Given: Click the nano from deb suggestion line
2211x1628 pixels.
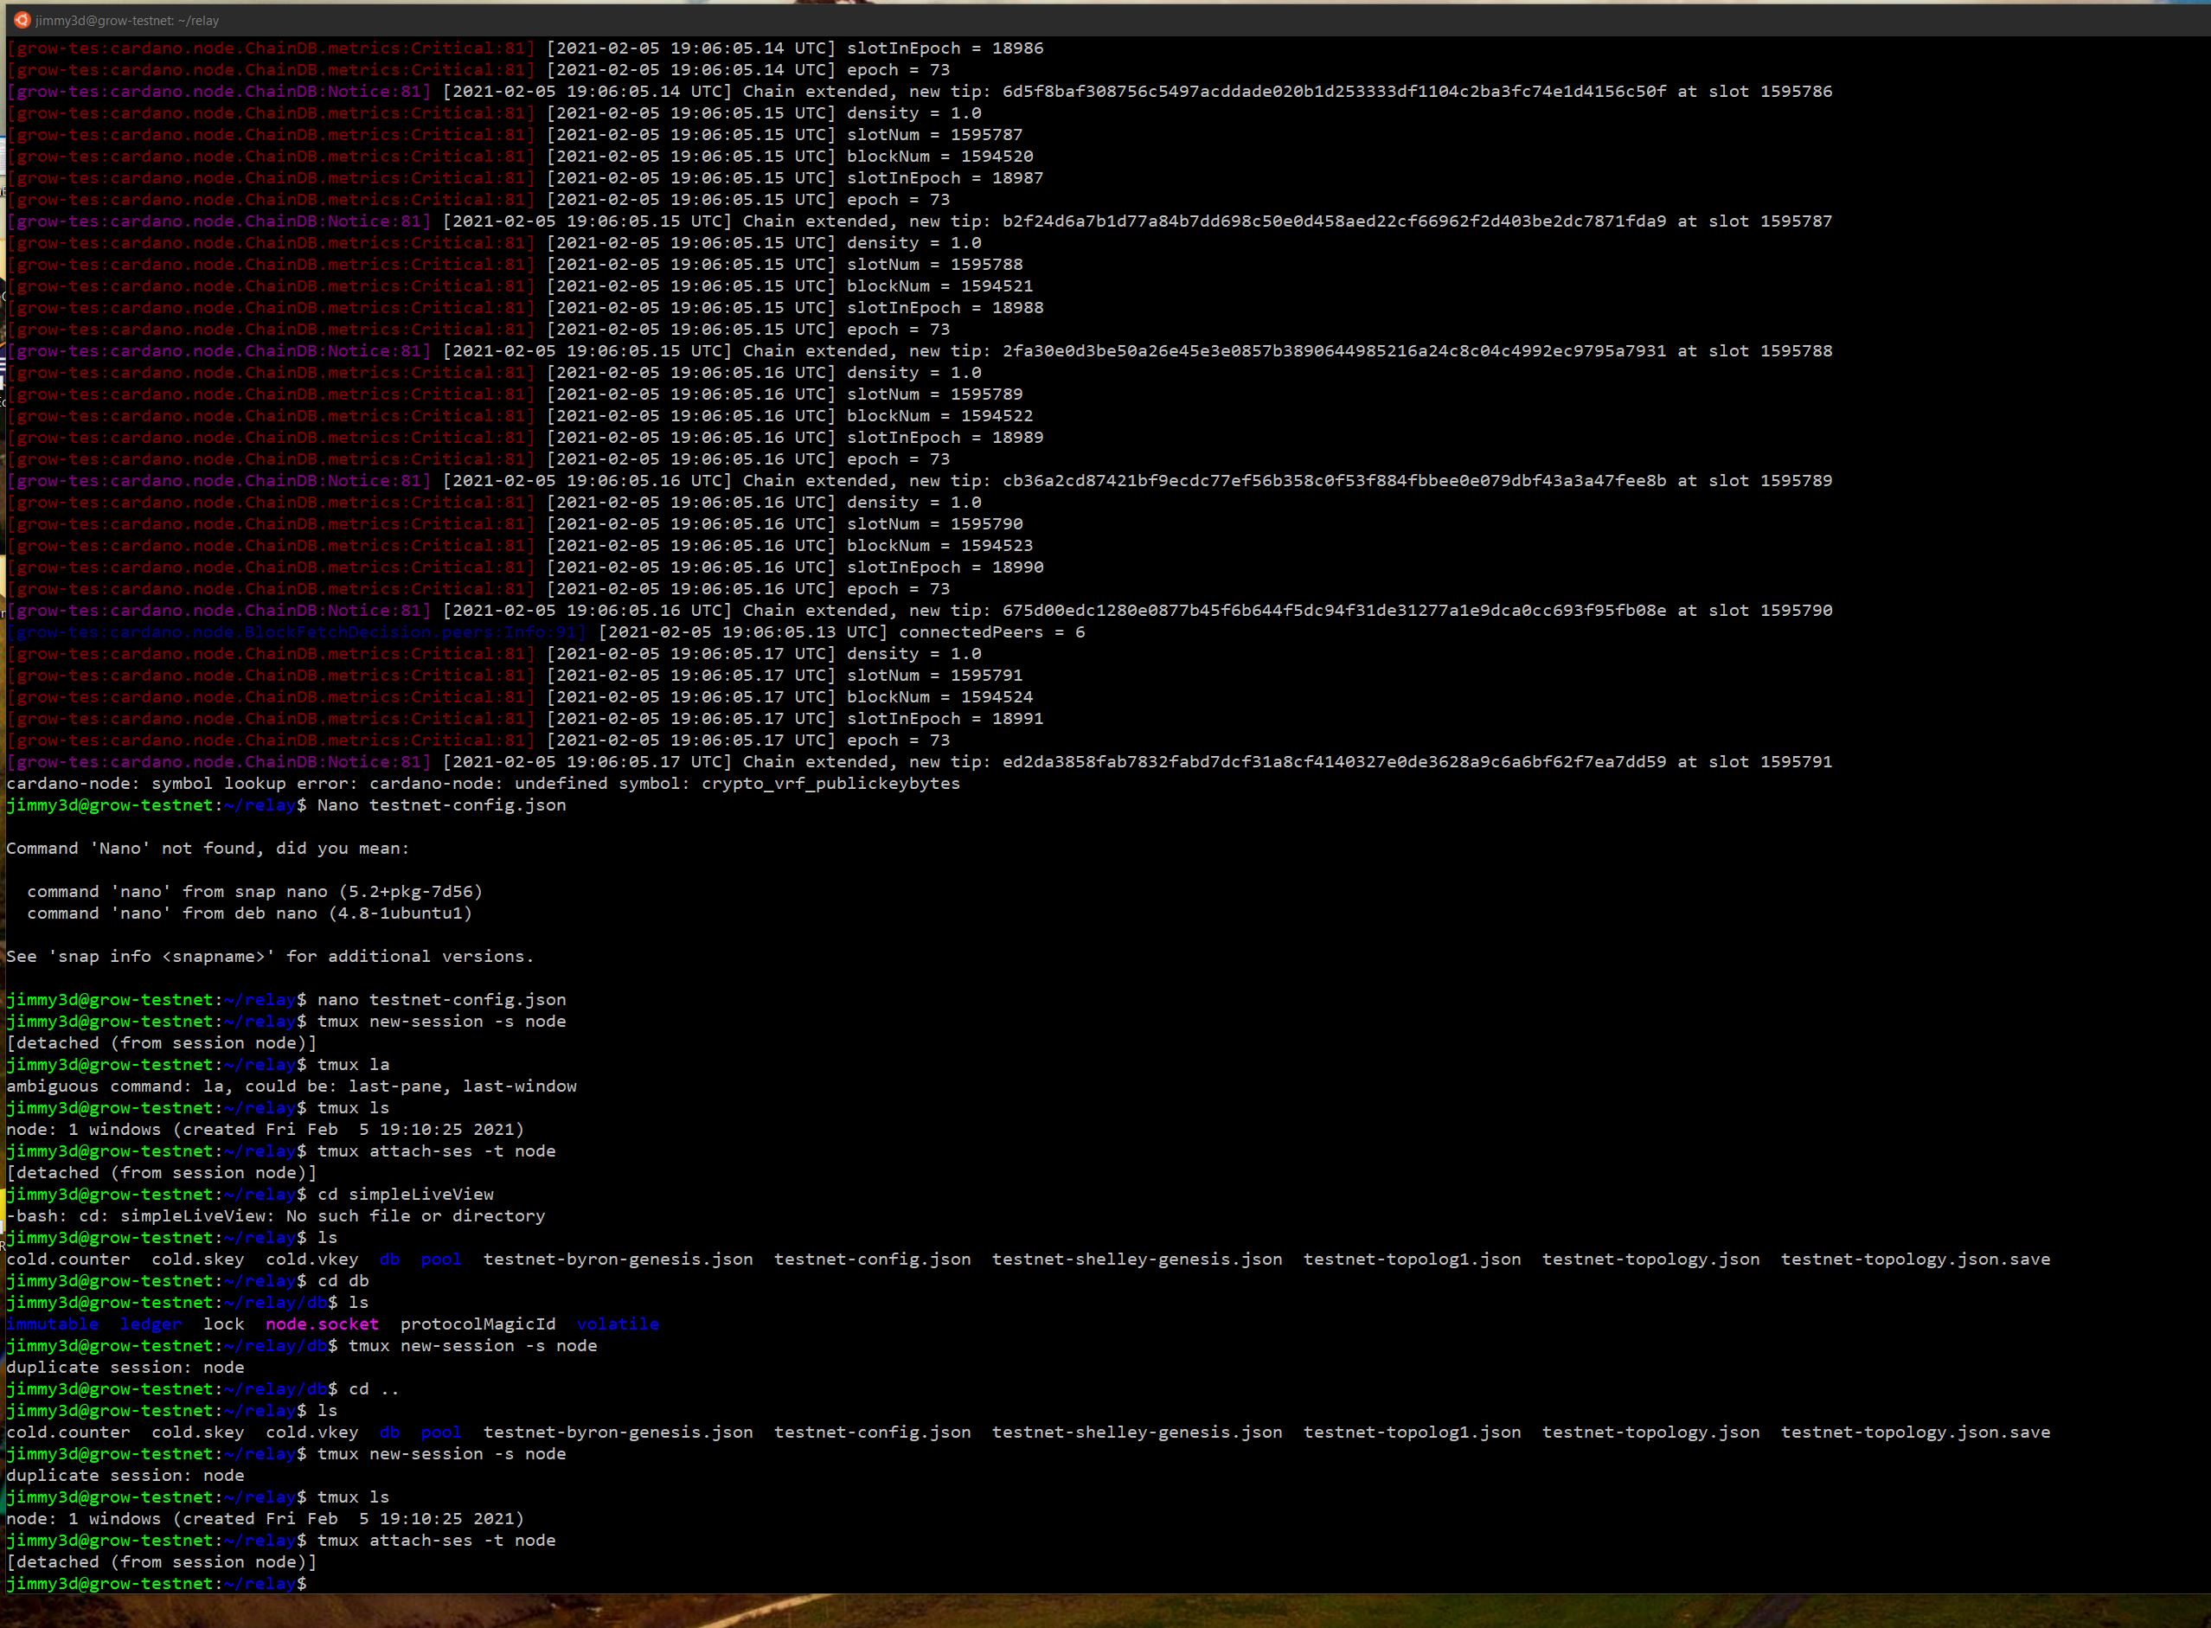Looking at the screenshot, I should pyautogui.click(x=249, y=913).
